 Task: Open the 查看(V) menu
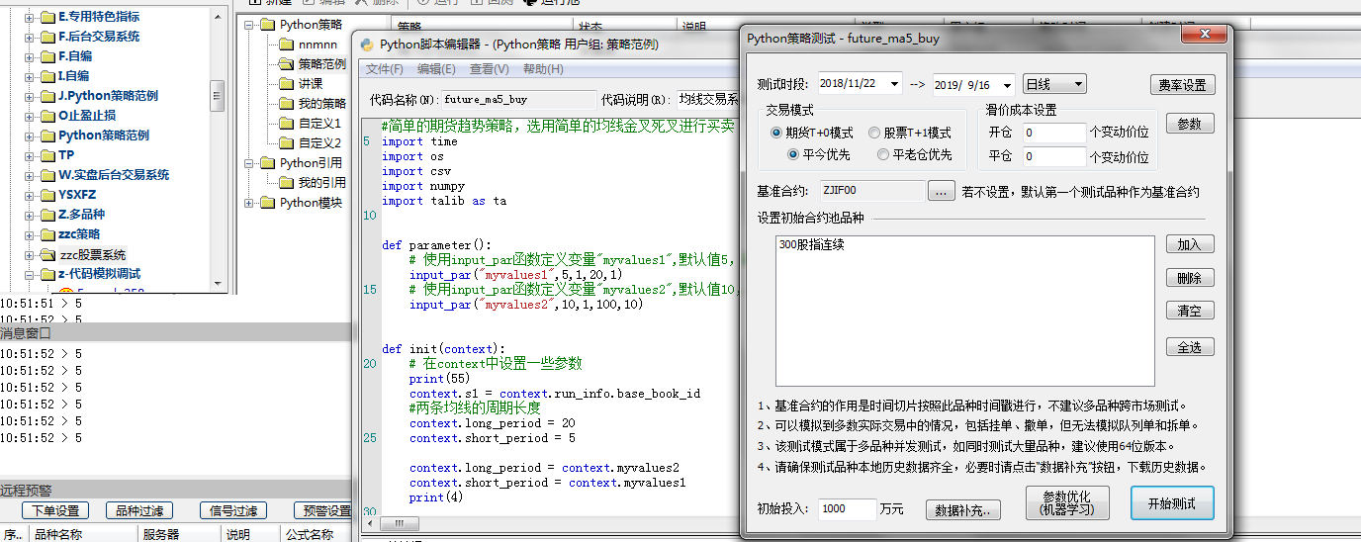pos(489,69)
